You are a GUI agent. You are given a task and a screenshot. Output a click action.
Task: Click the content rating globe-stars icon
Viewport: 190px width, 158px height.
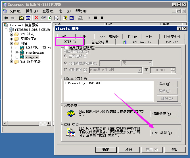coord(71,113)
